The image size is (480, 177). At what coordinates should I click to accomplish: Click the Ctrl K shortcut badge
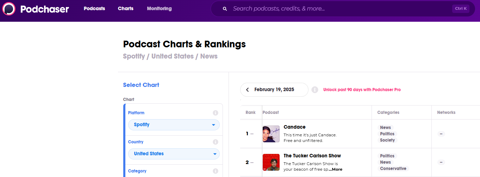461,9
